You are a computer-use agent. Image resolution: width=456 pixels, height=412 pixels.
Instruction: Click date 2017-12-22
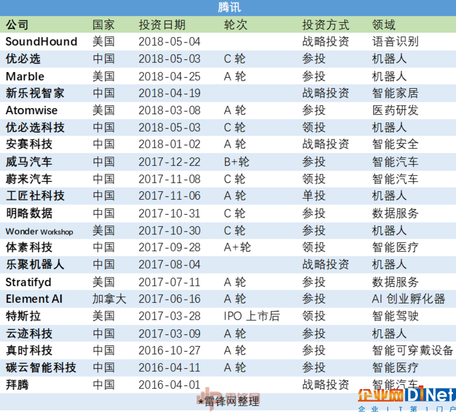point(169,162)
